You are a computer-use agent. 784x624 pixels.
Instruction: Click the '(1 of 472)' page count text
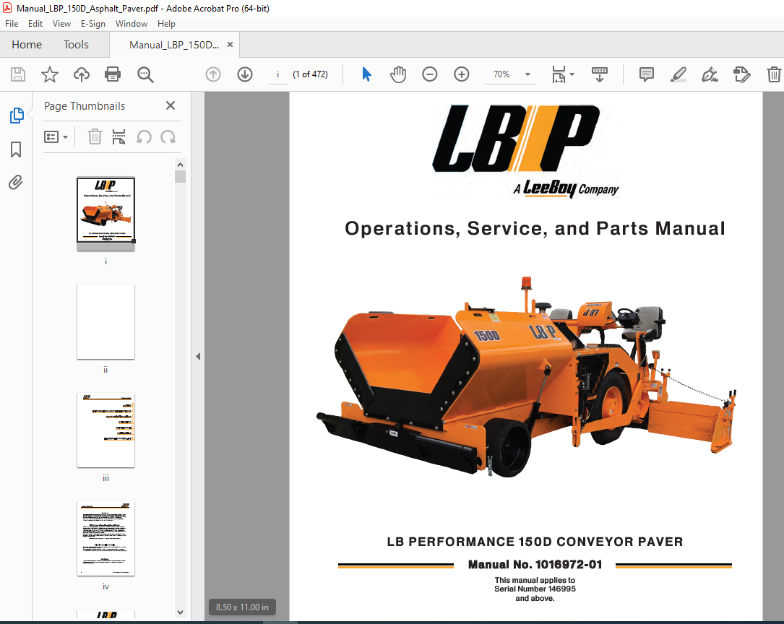tap(310, 74)
